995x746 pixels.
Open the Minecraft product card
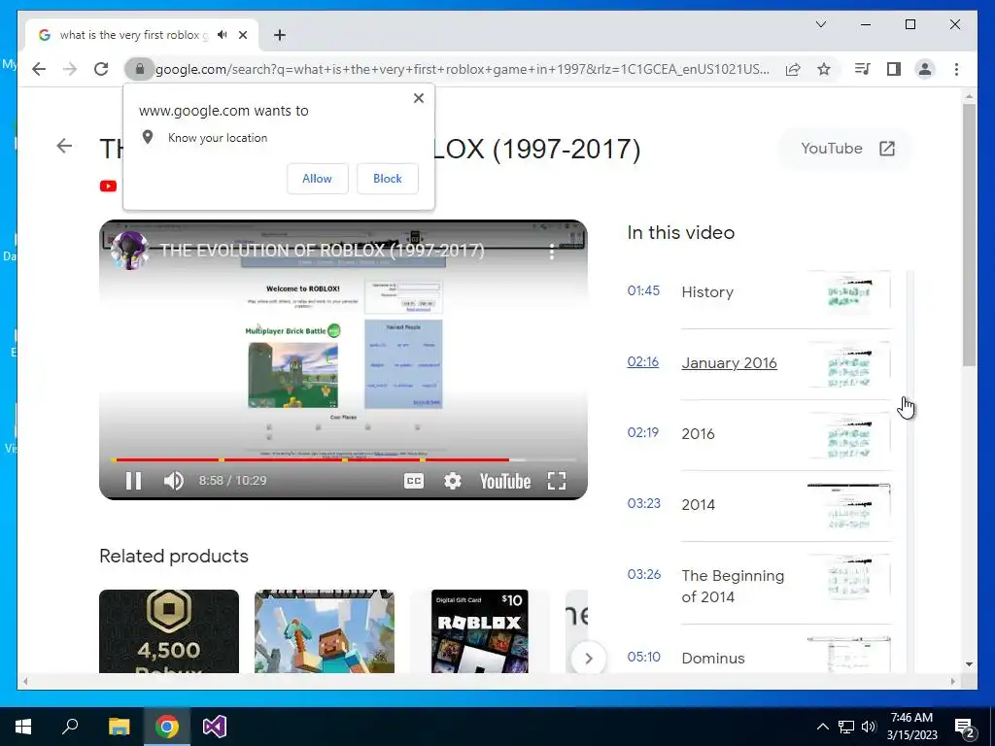coord(325,631)
